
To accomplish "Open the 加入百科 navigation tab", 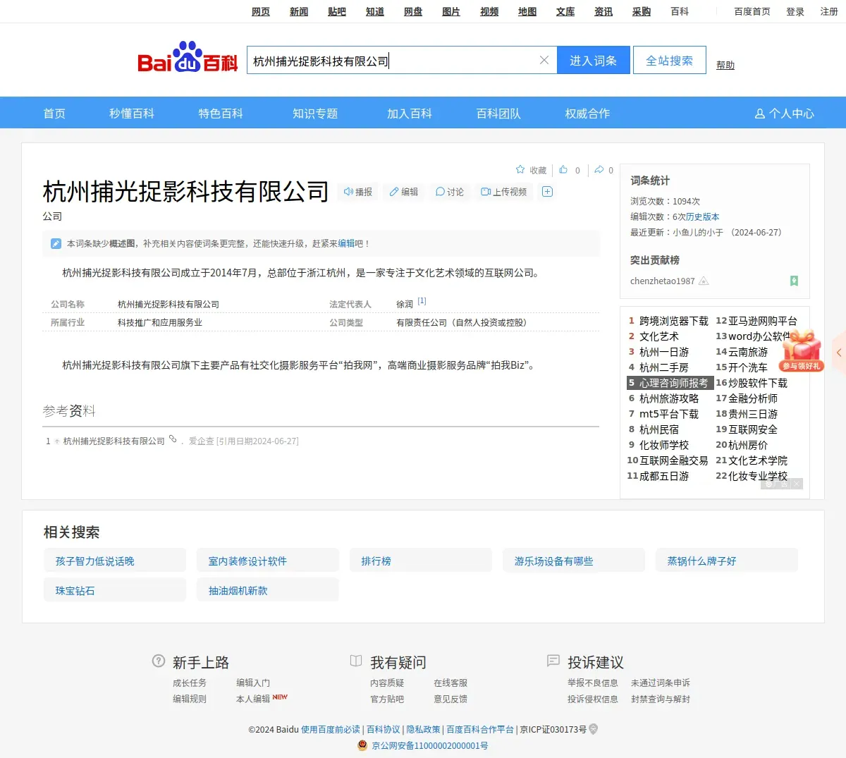I will point(410,114).
